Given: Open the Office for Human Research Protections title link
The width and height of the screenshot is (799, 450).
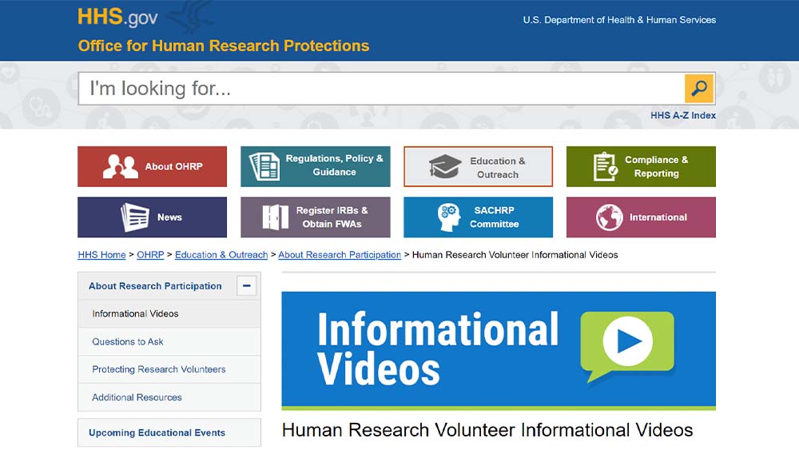Looking at the screenshot, I should [223, 46].
